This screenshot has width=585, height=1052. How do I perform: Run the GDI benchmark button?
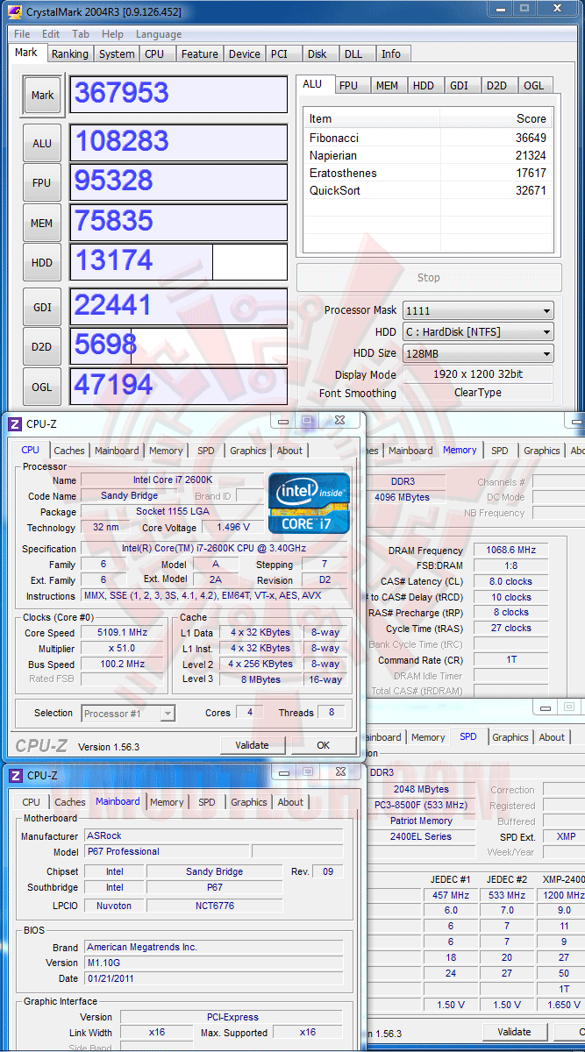point(42,307)
